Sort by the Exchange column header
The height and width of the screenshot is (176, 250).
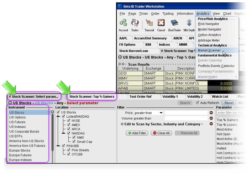click(153, 69)
